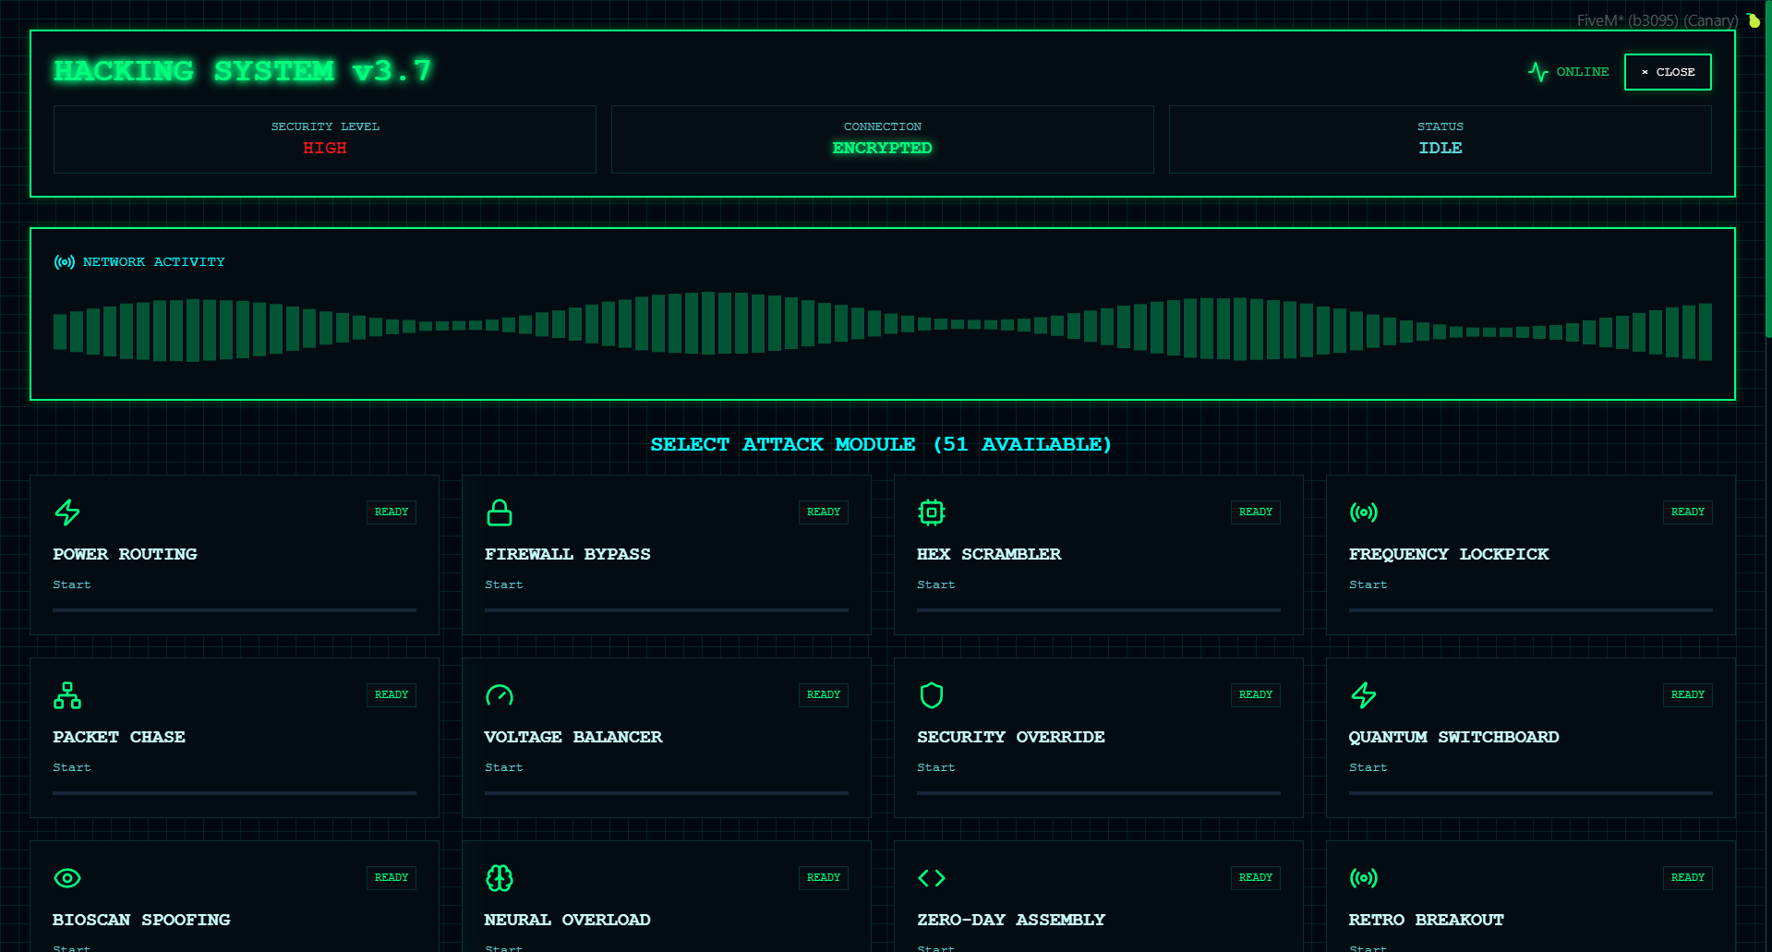
Task: Click the Voltage Balancer gauge icon
Action: (x=500, y=695)
